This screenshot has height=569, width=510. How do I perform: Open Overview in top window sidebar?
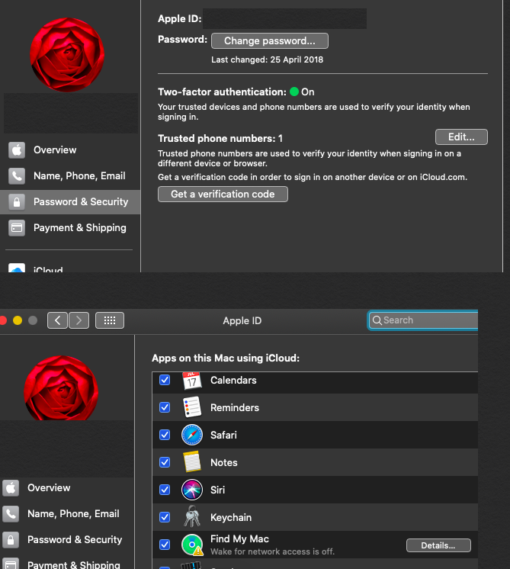[x=70, y=150]
